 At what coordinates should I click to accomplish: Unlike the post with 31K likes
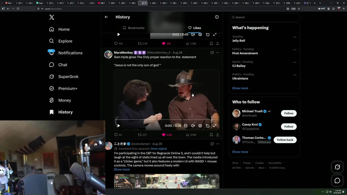tap(166, 44)
